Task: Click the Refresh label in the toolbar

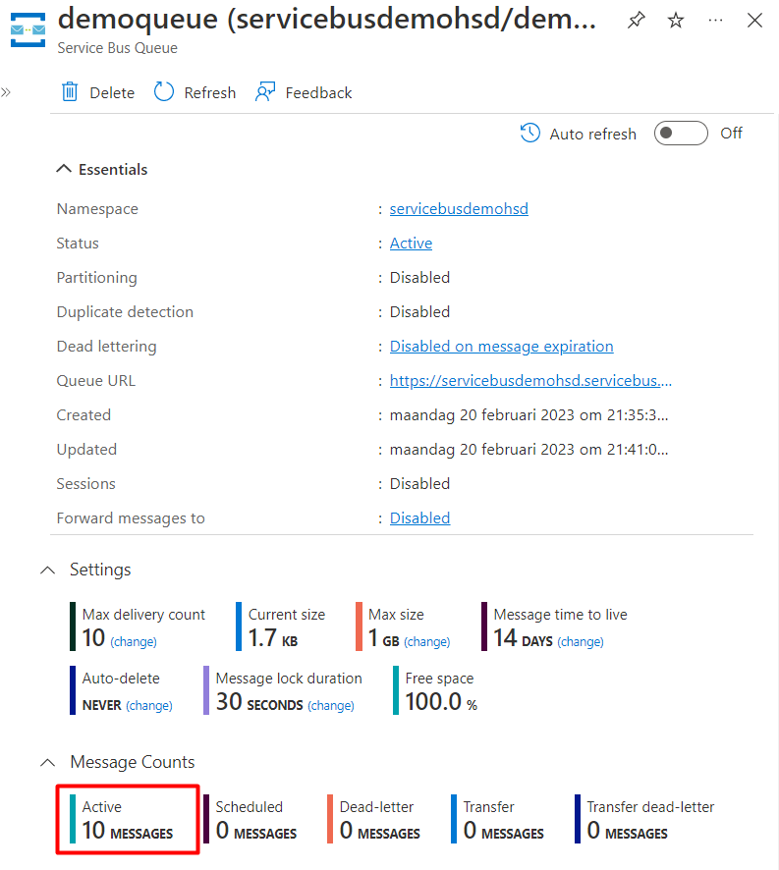Action: pos(210,92)
